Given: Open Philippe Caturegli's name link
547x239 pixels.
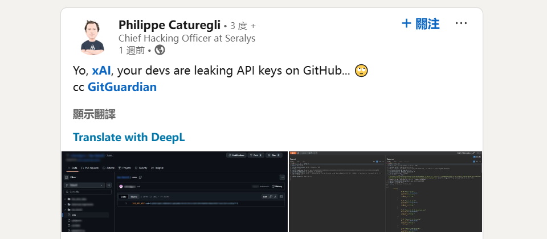Looking at the screenshot, I should pyautogui.click(x=169, y=25).
